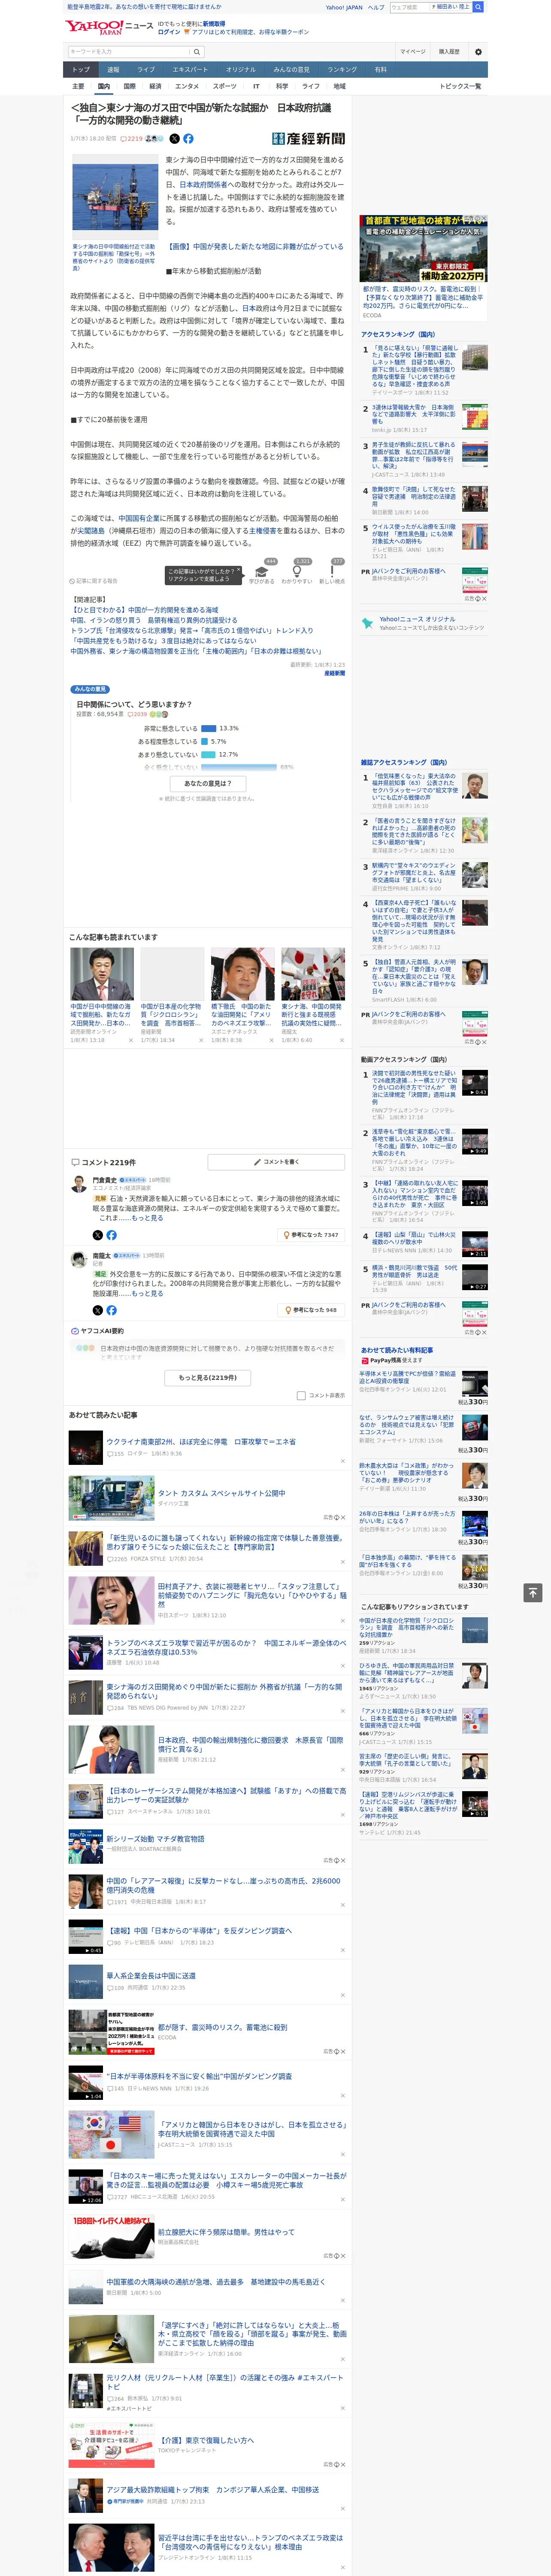Open the トップ navigation tab
This screenshot has width=551, height=2576.
(x=81, y=70)
